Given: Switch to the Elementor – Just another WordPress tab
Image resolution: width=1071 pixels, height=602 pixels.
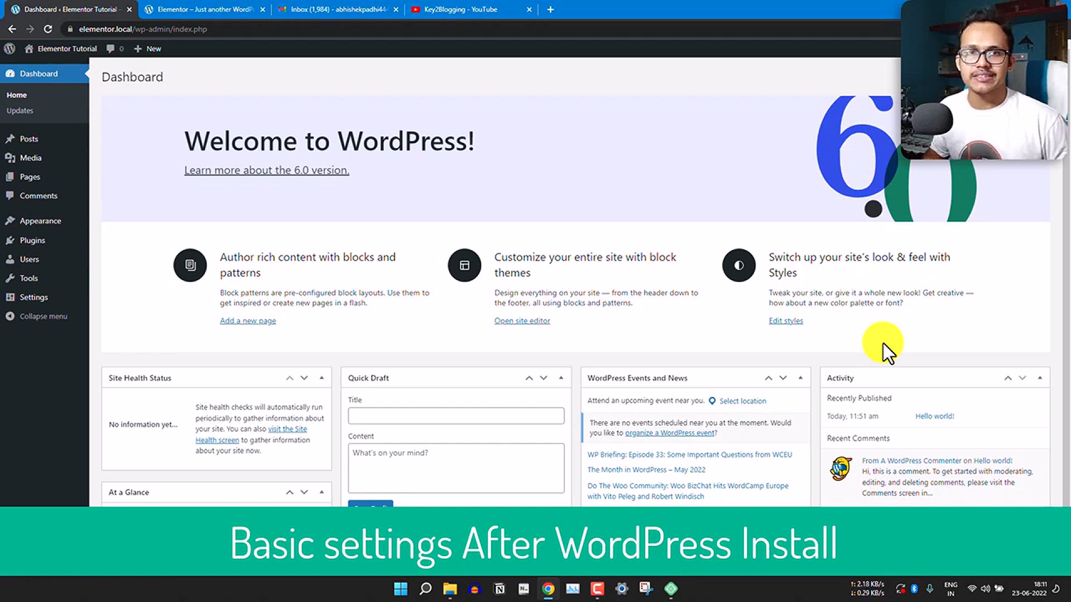Looking at the screenshot, I should [204, 9].
